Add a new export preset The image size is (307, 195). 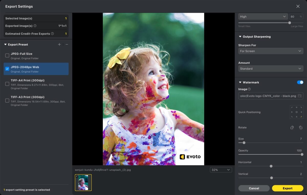click(x=59, y=44)
